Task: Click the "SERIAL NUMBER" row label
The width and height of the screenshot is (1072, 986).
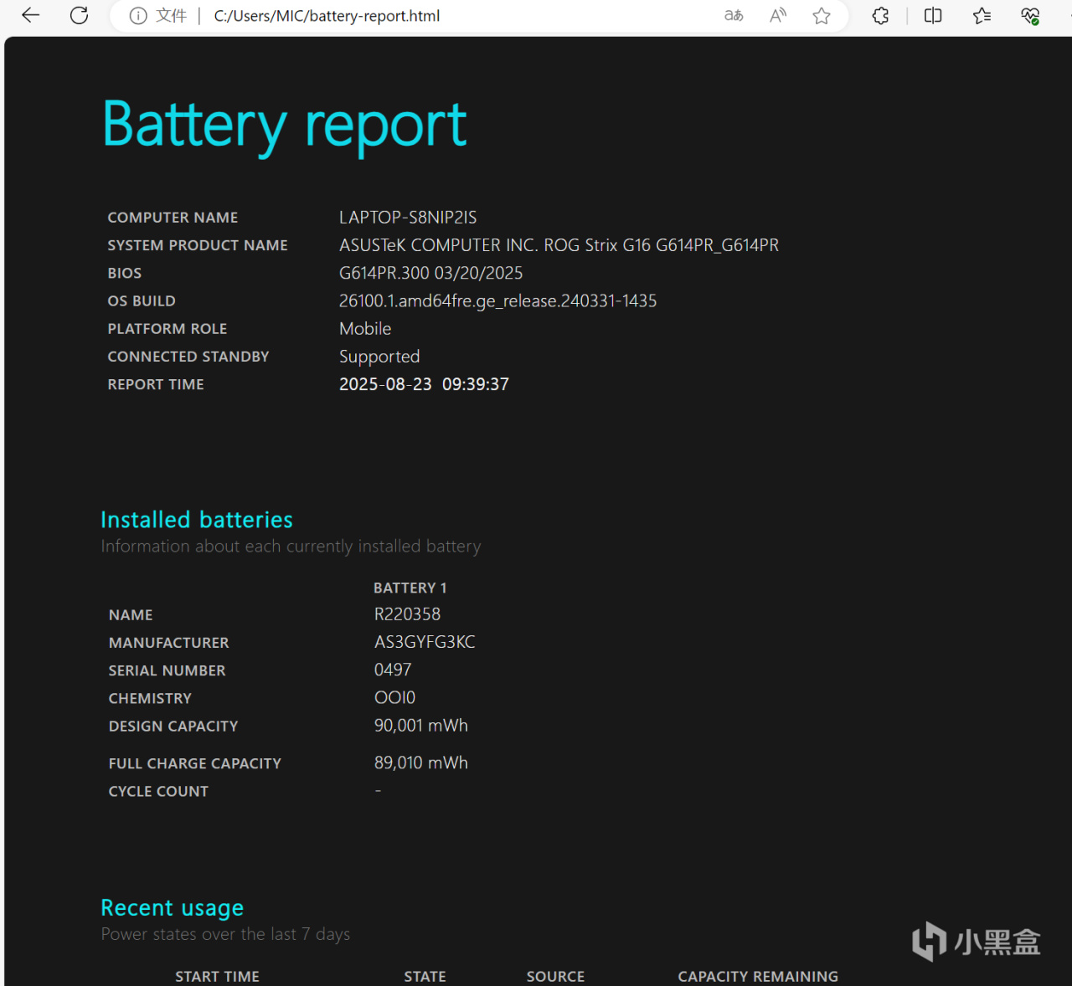Action: pyautogui.click(x=167, y=670)
